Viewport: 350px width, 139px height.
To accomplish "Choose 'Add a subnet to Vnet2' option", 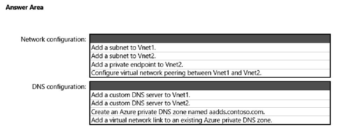I will click(210, 56).
